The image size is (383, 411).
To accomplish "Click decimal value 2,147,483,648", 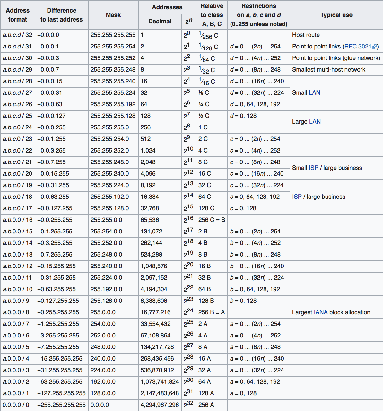I will 160,393.
